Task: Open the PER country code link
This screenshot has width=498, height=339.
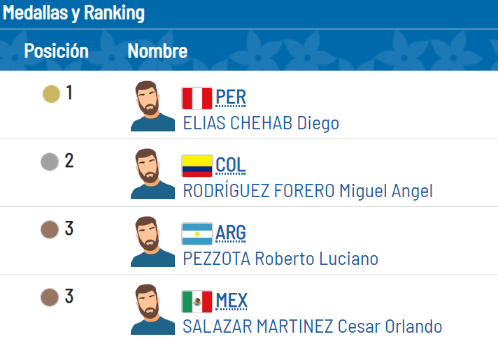Action: (231, 97)
